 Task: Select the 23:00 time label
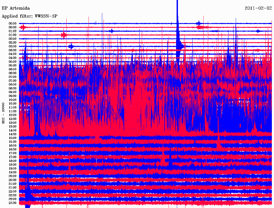13,199
